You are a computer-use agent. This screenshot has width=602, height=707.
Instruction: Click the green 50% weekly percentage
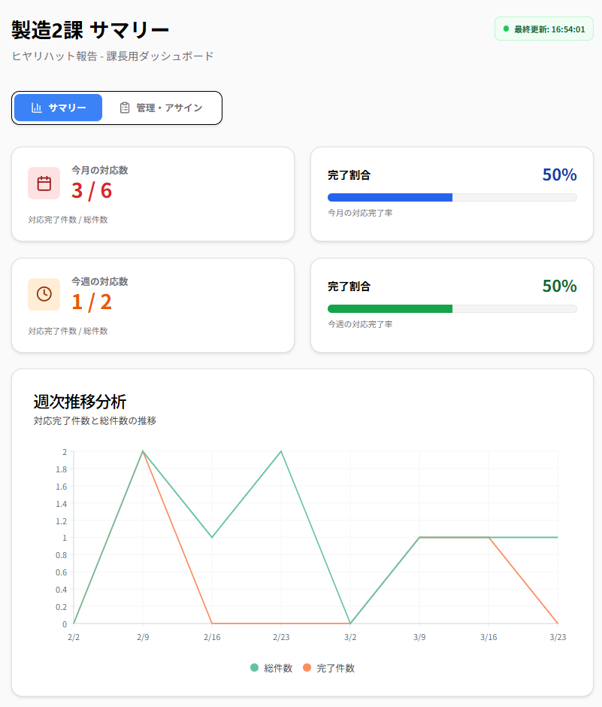coord(559,286)
